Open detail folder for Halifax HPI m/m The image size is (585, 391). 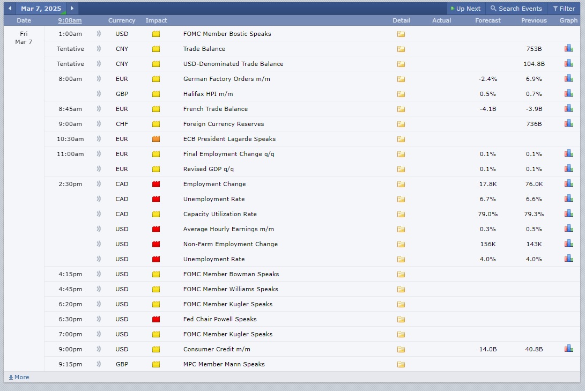click(401, 94)
